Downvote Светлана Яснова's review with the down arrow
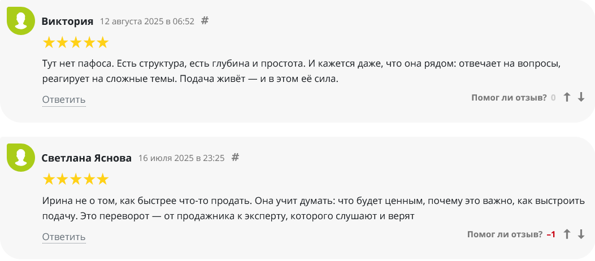The height and width of the screenshot is (261, 595). pyautogui.click(x=581, y=234)
